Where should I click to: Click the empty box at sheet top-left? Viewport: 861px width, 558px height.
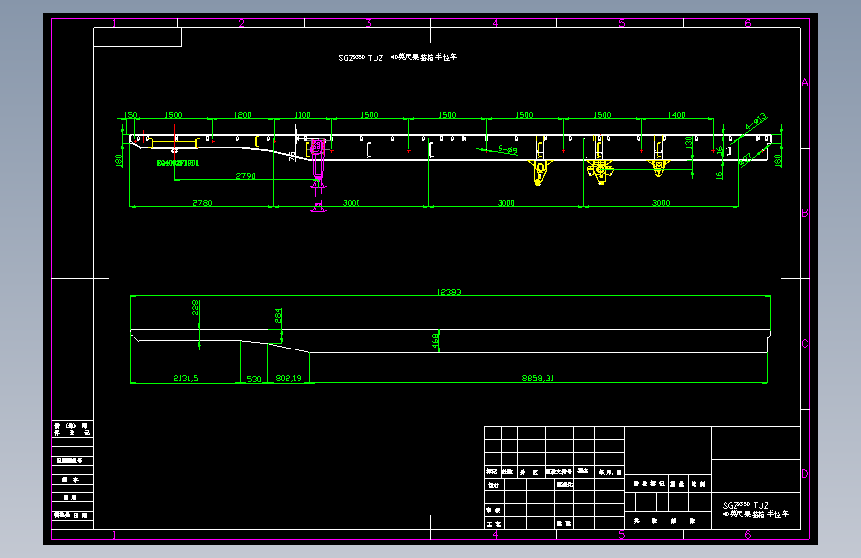(x=137, y=37)
